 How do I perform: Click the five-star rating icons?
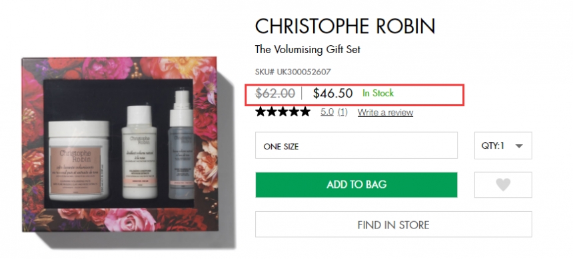pyautogui.click(x=283, y=112)
